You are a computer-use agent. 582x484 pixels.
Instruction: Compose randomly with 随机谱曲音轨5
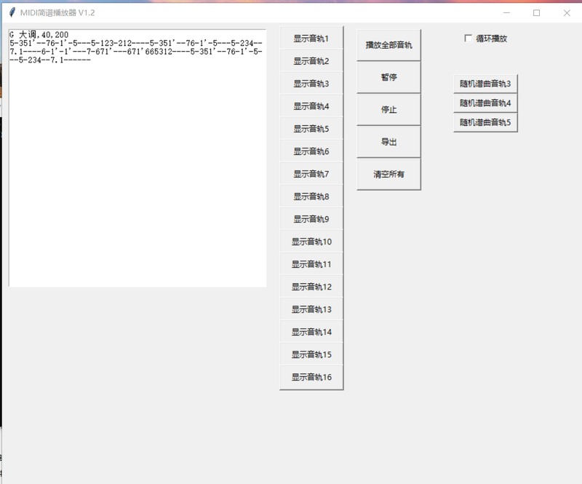click(x=485, y=122)
